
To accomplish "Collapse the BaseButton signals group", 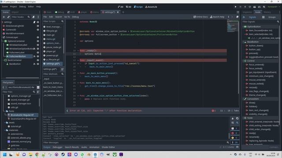I will (x=243, y=42).
